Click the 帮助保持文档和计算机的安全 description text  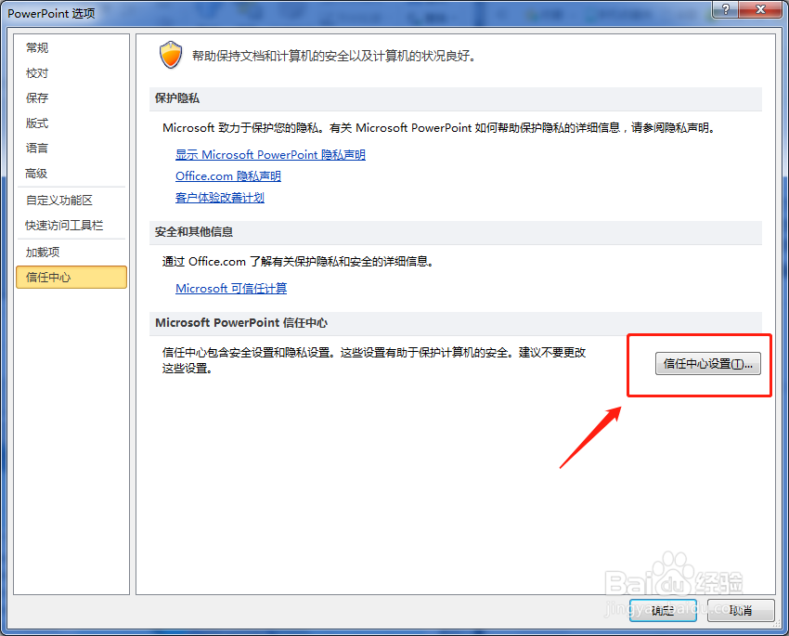pos(333,56)
